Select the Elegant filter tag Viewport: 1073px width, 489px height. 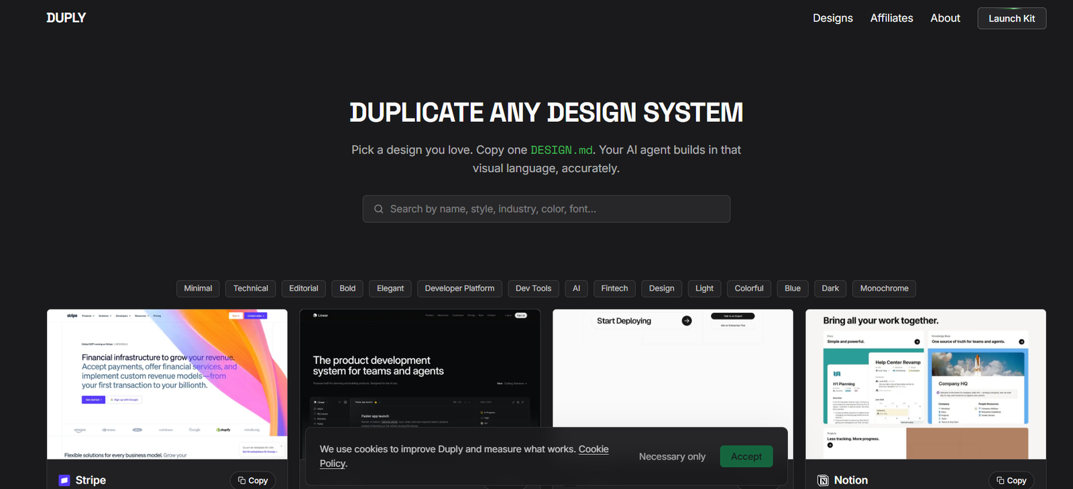click(390, 289)
